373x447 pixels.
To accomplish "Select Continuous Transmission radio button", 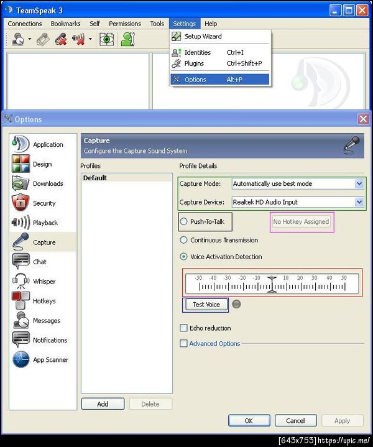I will coord(183,240).
